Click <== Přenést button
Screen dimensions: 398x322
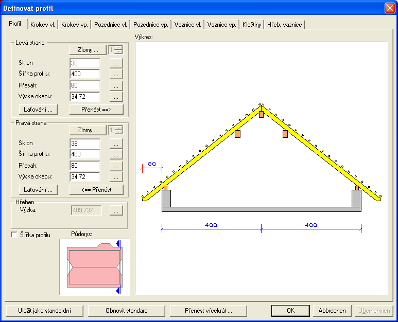tap(96, 190)
